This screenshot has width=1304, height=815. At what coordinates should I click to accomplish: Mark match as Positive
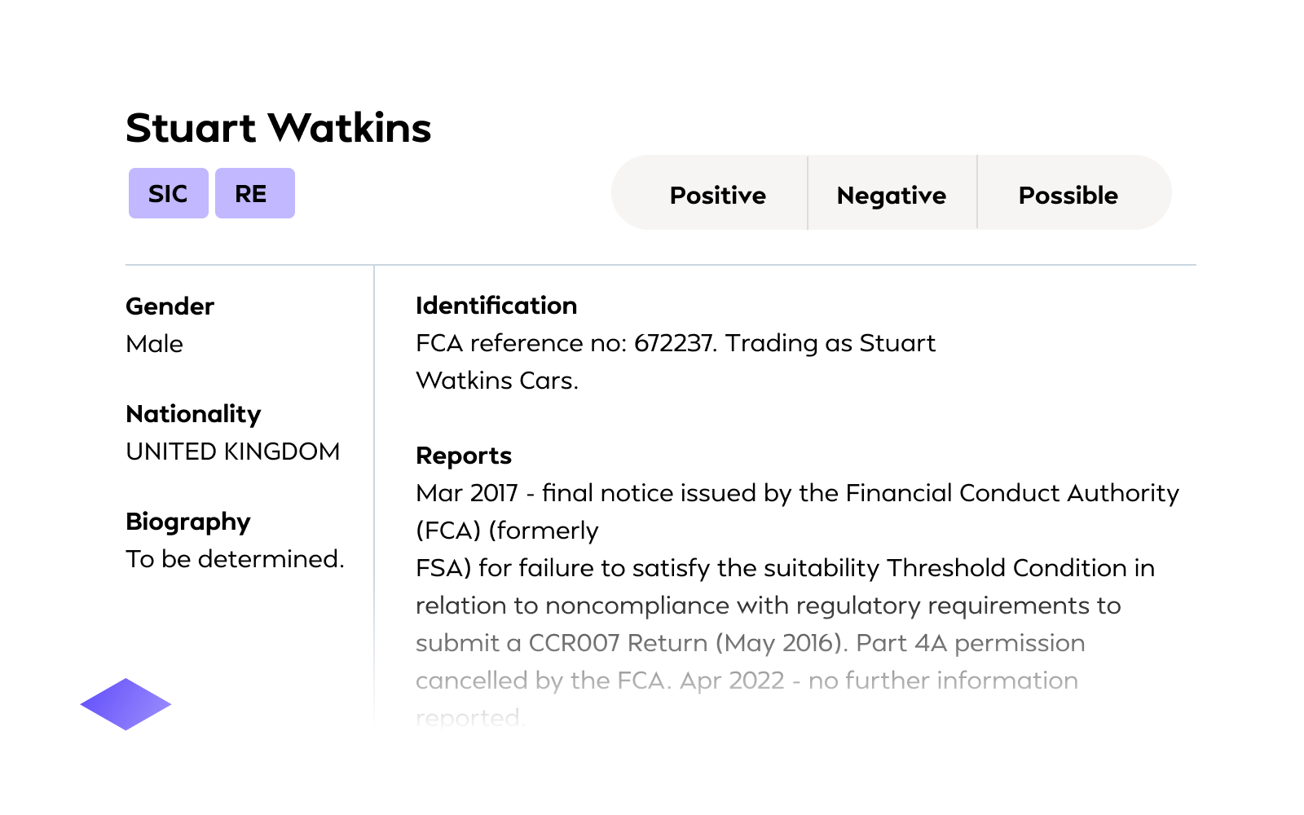coord(717,195)
